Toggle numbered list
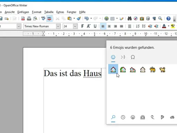Viewport: 177px width, 133px height. 138,26
